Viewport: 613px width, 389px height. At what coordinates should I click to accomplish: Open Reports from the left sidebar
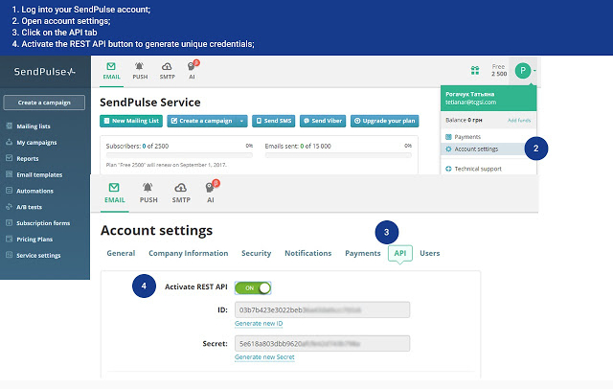27,158
